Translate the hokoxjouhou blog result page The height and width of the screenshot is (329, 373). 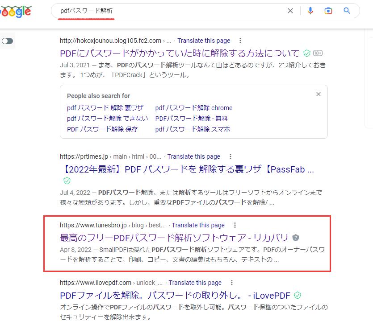click(x=204, y=41)
